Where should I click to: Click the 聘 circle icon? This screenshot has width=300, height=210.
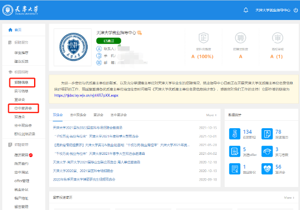(240, 38)
